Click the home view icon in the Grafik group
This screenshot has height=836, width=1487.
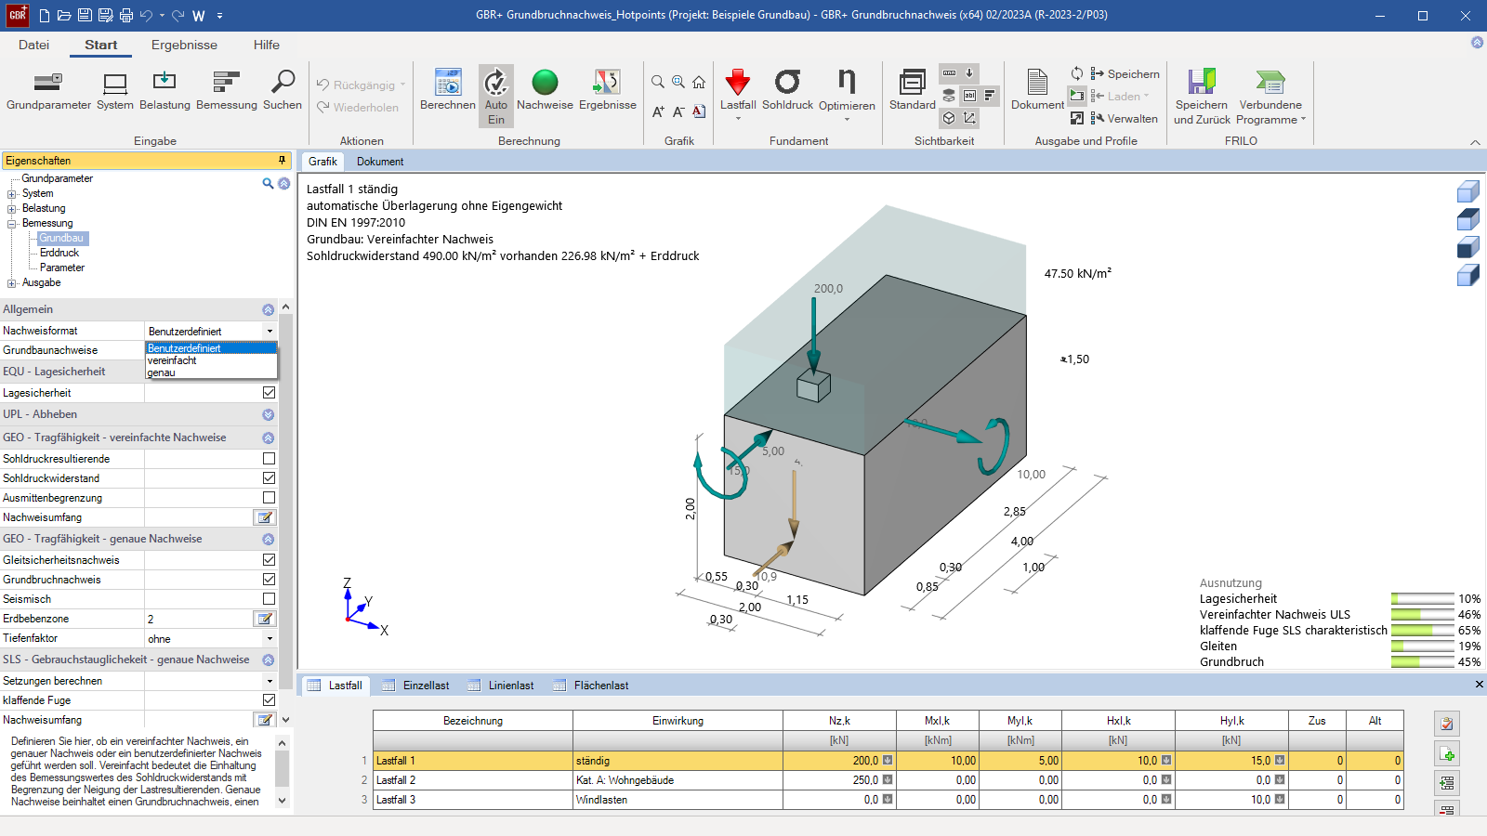[699, 82]
